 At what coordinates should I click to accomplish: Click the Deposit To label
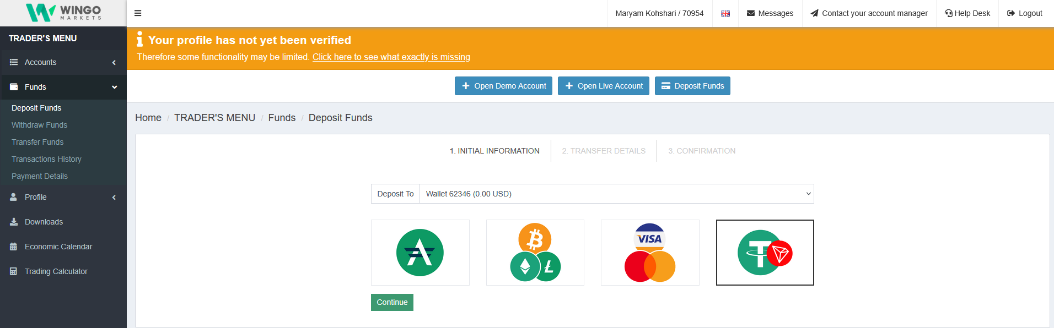click(395, 194)
